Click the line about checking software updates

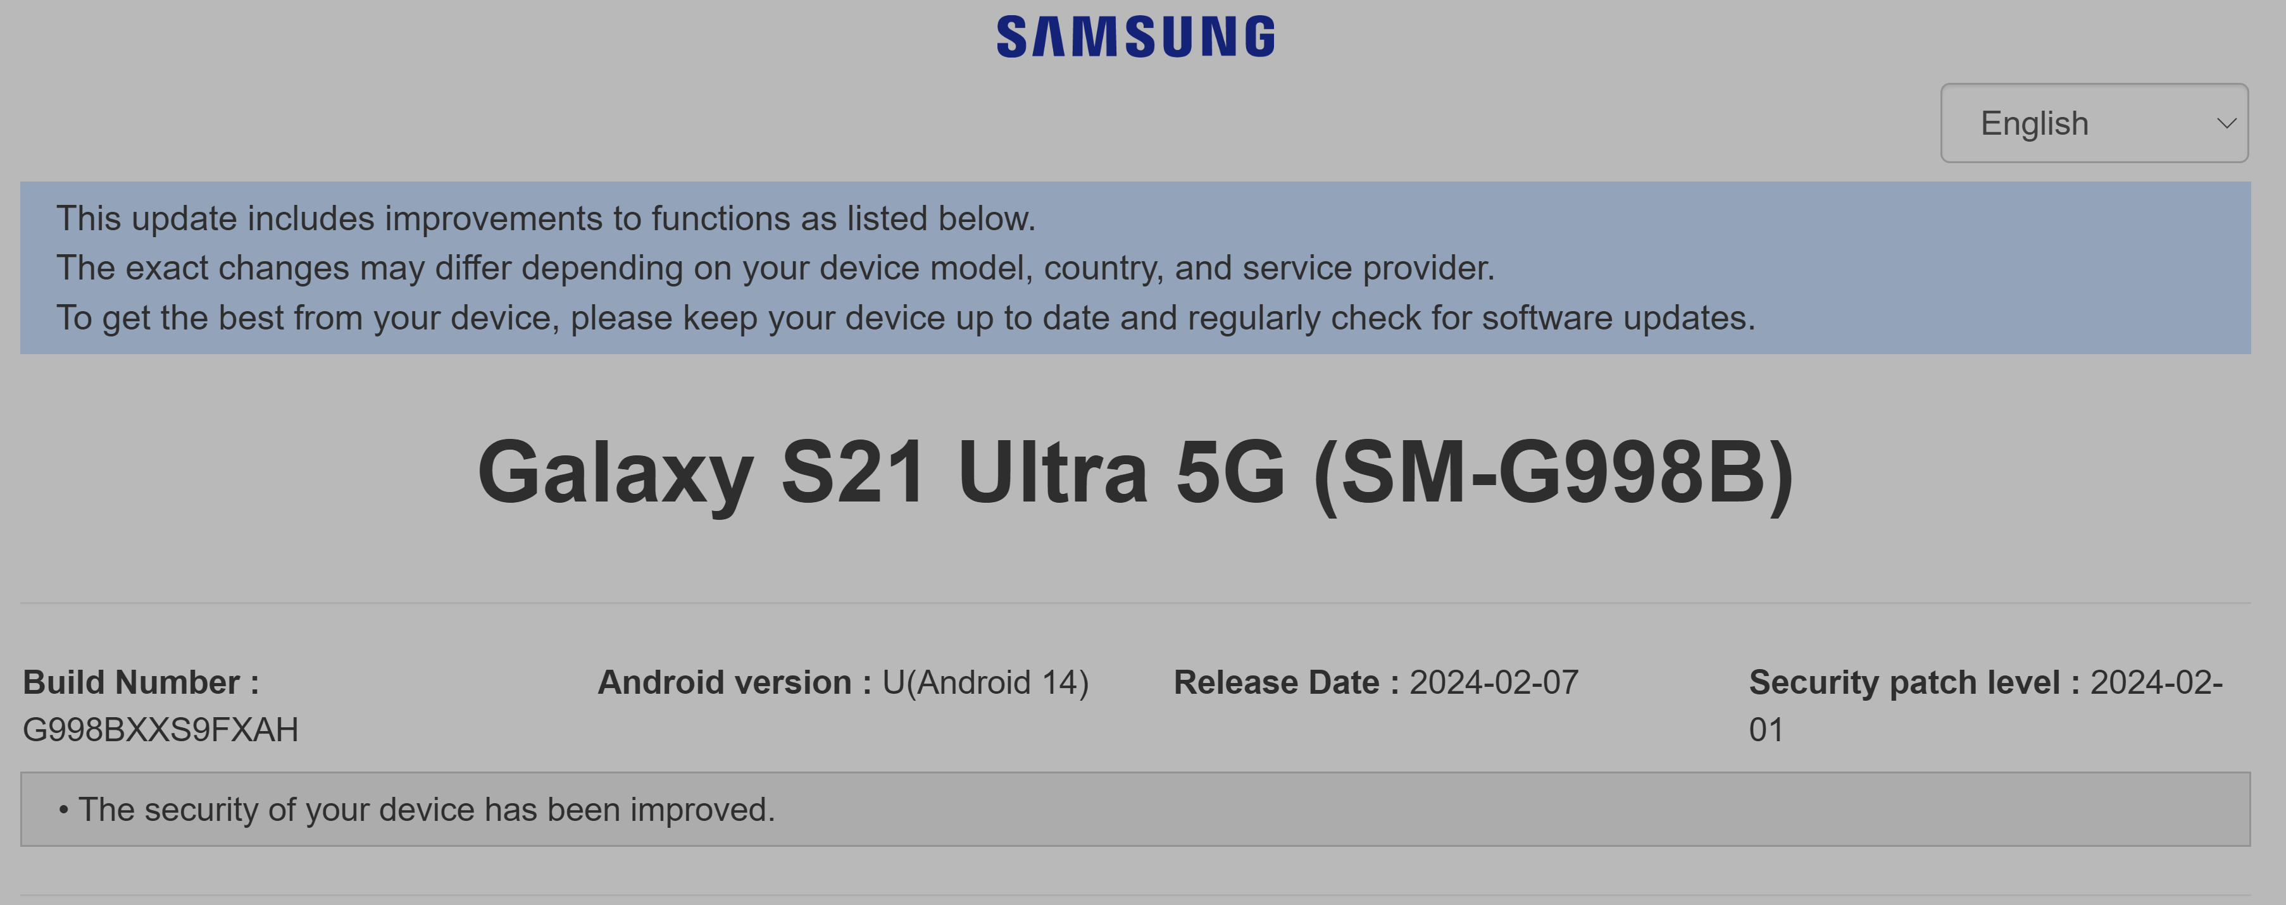point(904,317)
